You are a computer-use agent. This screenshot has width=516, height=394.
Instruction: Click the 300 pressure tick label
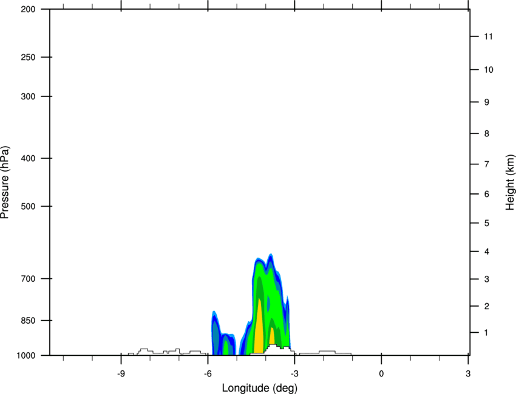point(28,96)
